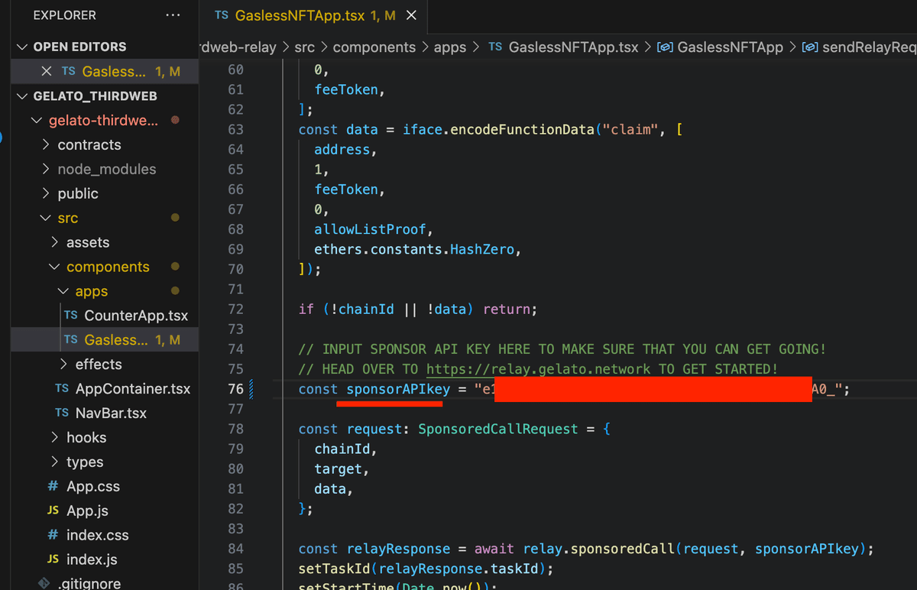917x590 pixels.
Task: Open NavBar.tsx file
Action: tap(111, 413)
